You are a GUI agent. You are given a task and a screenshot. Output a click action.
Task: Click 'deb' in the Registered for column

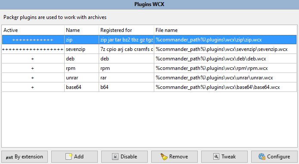[126, 59]
